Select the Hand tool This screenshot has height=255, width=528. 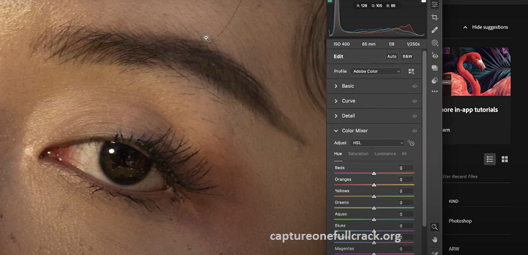435,240
